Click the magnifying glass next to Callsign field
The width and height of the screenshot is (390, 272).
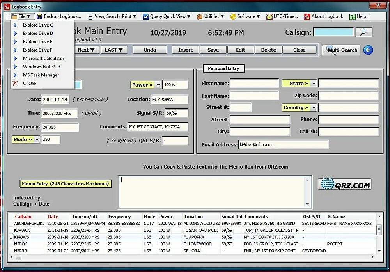point(363,32)
